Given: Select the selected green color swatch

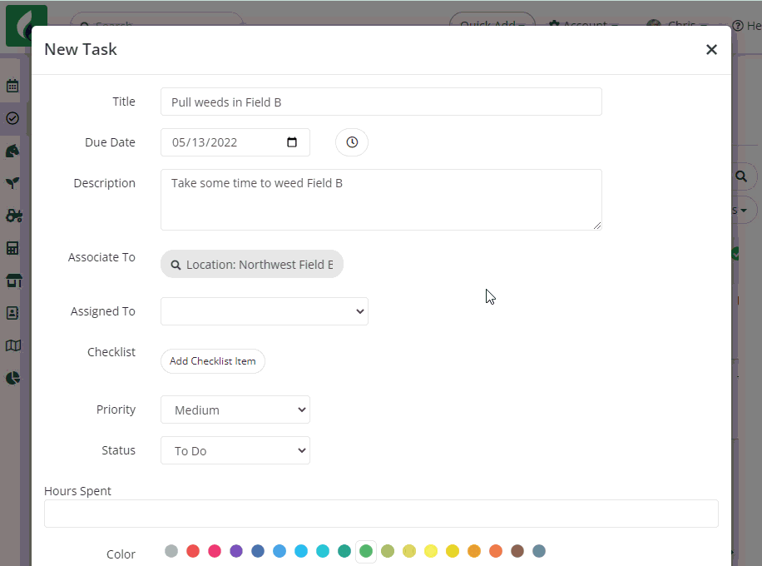Looking at the screenshot, I should pyautogui.click(x=366, y=551).
